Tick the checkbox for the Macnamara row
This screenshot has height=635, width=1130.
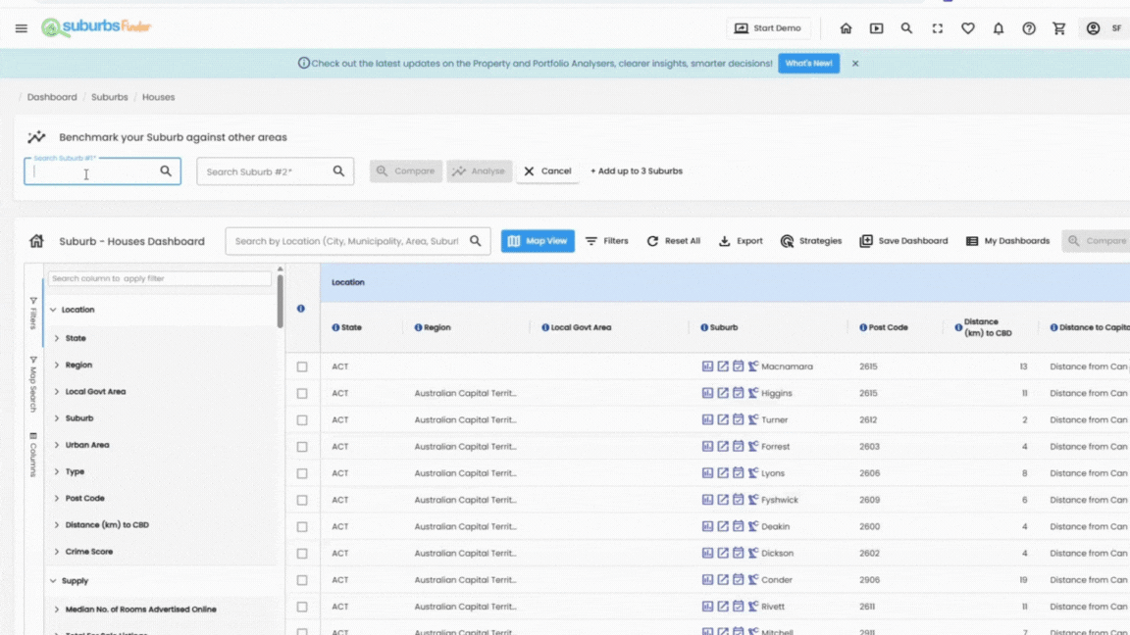(x=302, y=366)
